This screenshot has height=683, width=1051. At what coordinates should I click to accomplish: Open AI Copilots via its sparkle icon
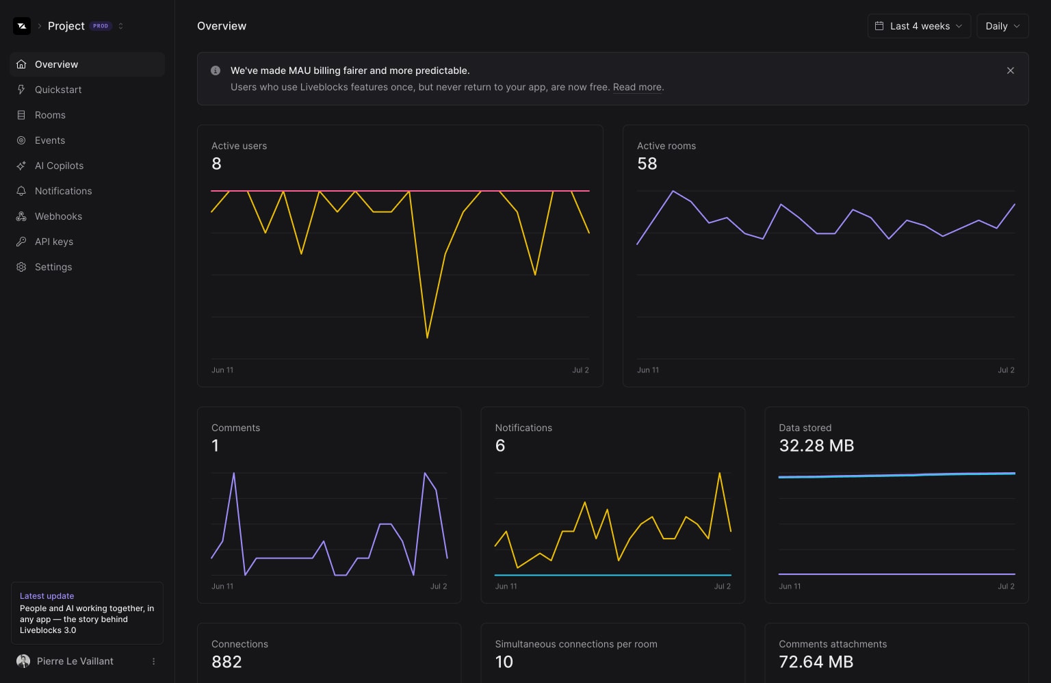(x=21, y=166)
